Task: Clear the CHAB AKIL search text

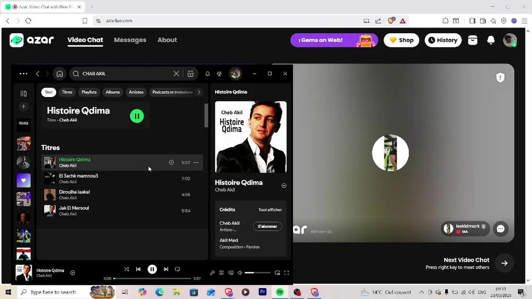Action: [x=176, y=74]
